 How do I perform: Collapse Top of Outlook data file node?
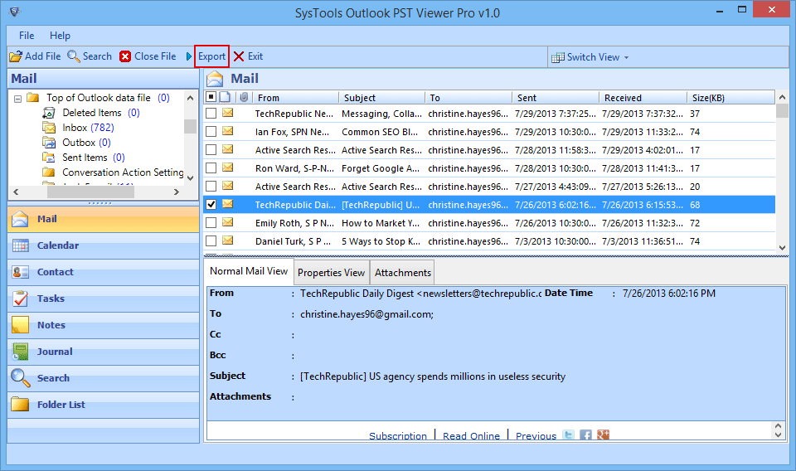17,99
